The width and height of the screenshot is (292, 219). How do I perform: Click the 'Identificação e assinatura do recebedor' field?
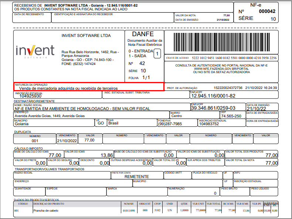click(x=112, y=18)
